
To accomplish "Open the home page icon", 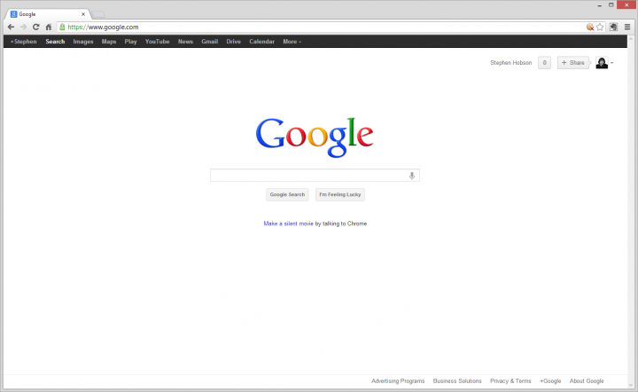I will 49,27.
